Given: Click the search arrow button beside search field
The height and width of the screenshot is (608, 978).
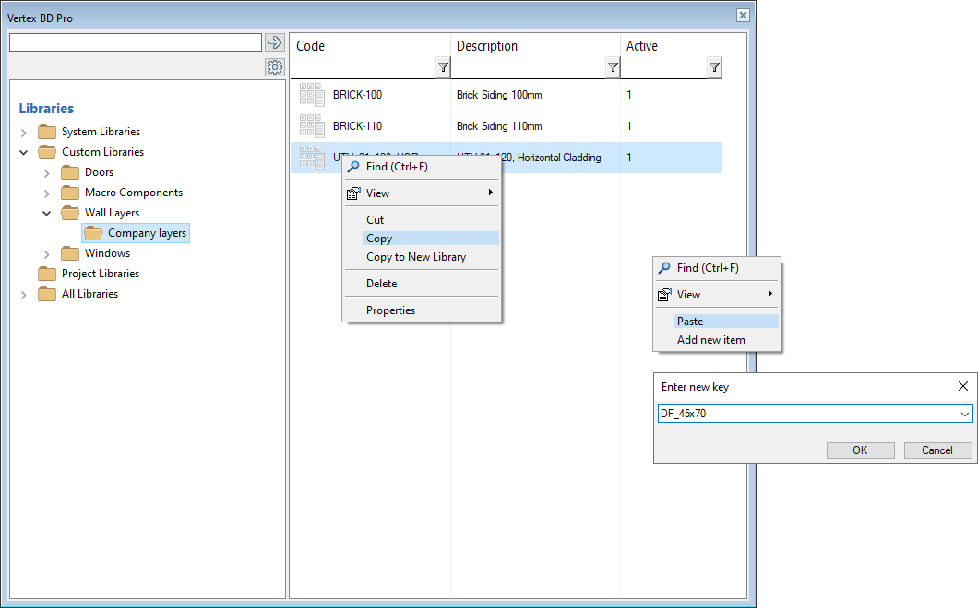Looking at the screenshot, I should click(274, 42).
